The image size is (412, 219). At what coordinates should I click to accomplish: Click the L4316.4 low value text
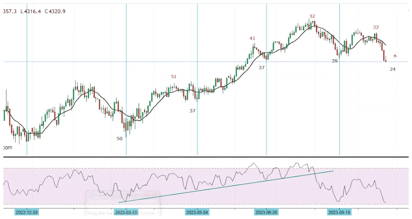(30, 11)
